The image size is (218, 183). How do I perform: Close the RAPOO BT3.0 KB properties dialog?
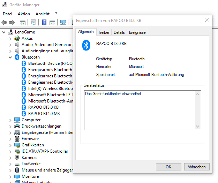[207, 20]
